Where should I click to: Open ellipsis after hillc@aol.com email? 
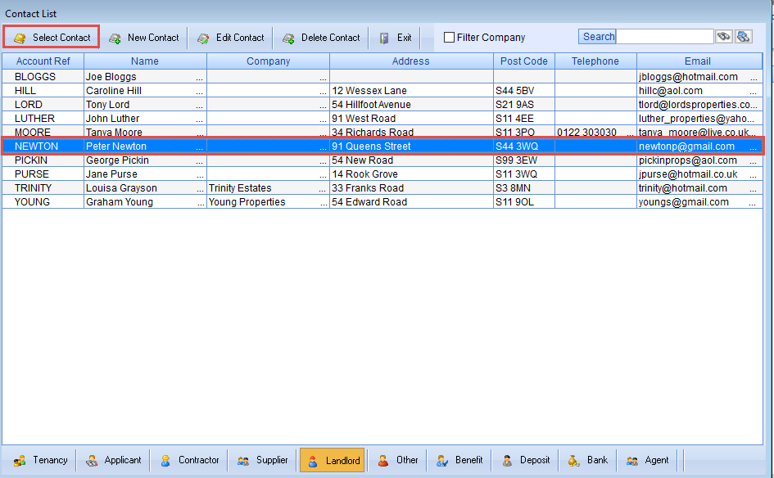click(x=754, y=92)
